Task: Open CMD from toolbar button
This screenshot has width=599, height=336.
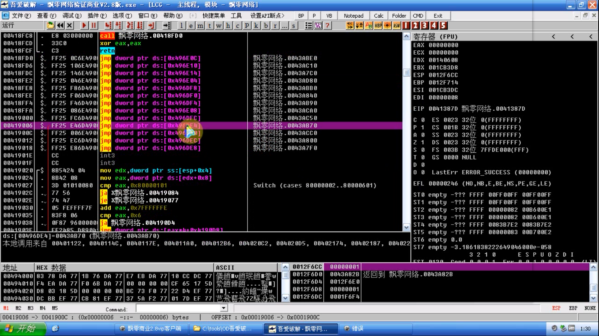Action: [x=418, y=15]
